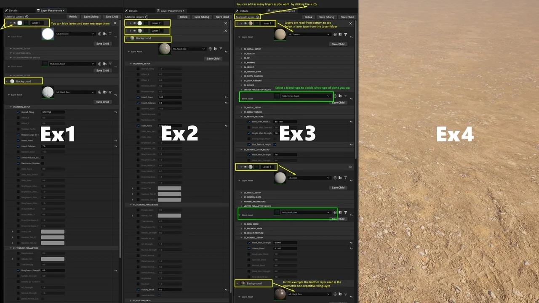Click the use-selected-asset icon beside ML_Color
Image resolution: width=539 pixels, height=303 pixels.
click(335, 178)
